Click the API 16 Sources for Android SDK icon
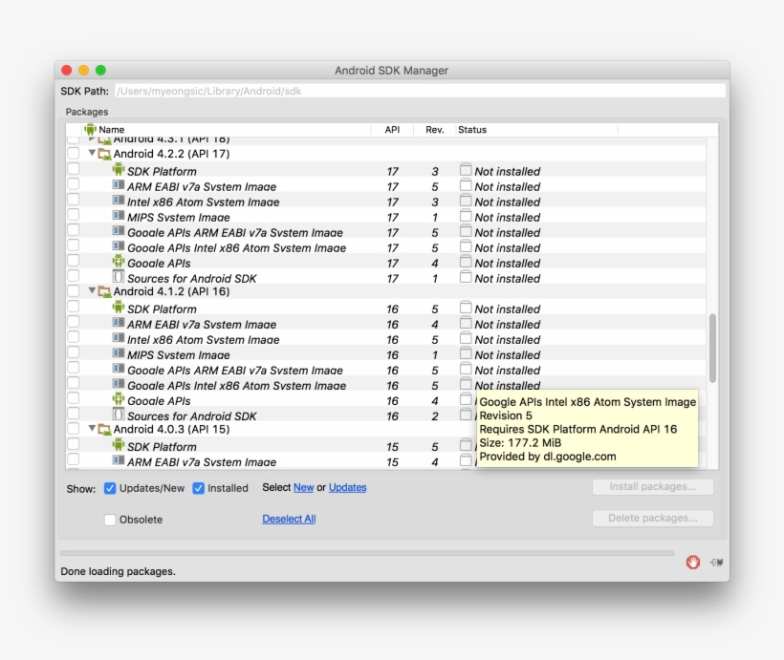This screenshot has height=660, width=784. [x=118, y=415]
